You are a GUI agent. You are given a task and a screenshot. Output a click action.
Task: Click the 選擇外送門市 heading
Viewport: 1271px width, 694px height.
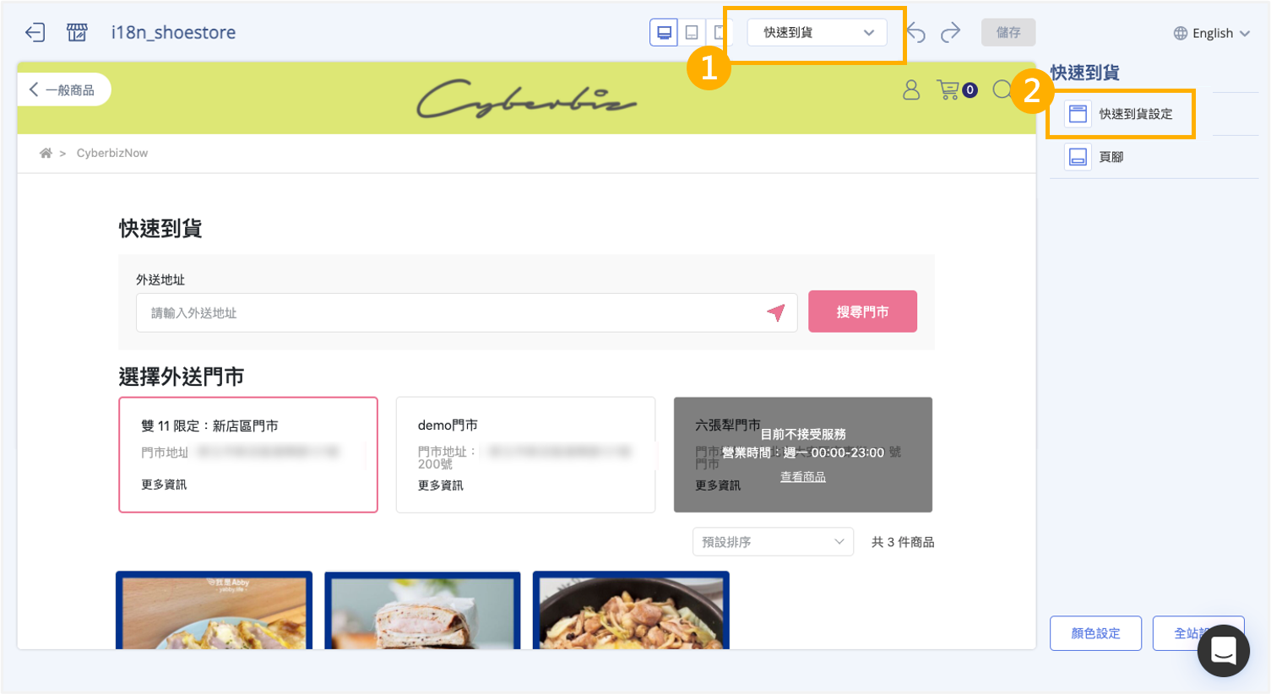click(x=182, y=377)
